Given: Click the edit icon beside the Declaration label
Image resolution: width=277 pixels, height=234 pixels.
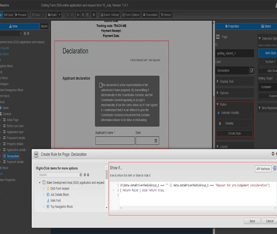Looking at the screenshot, I should pyautogui.click(x=251, y=71).
